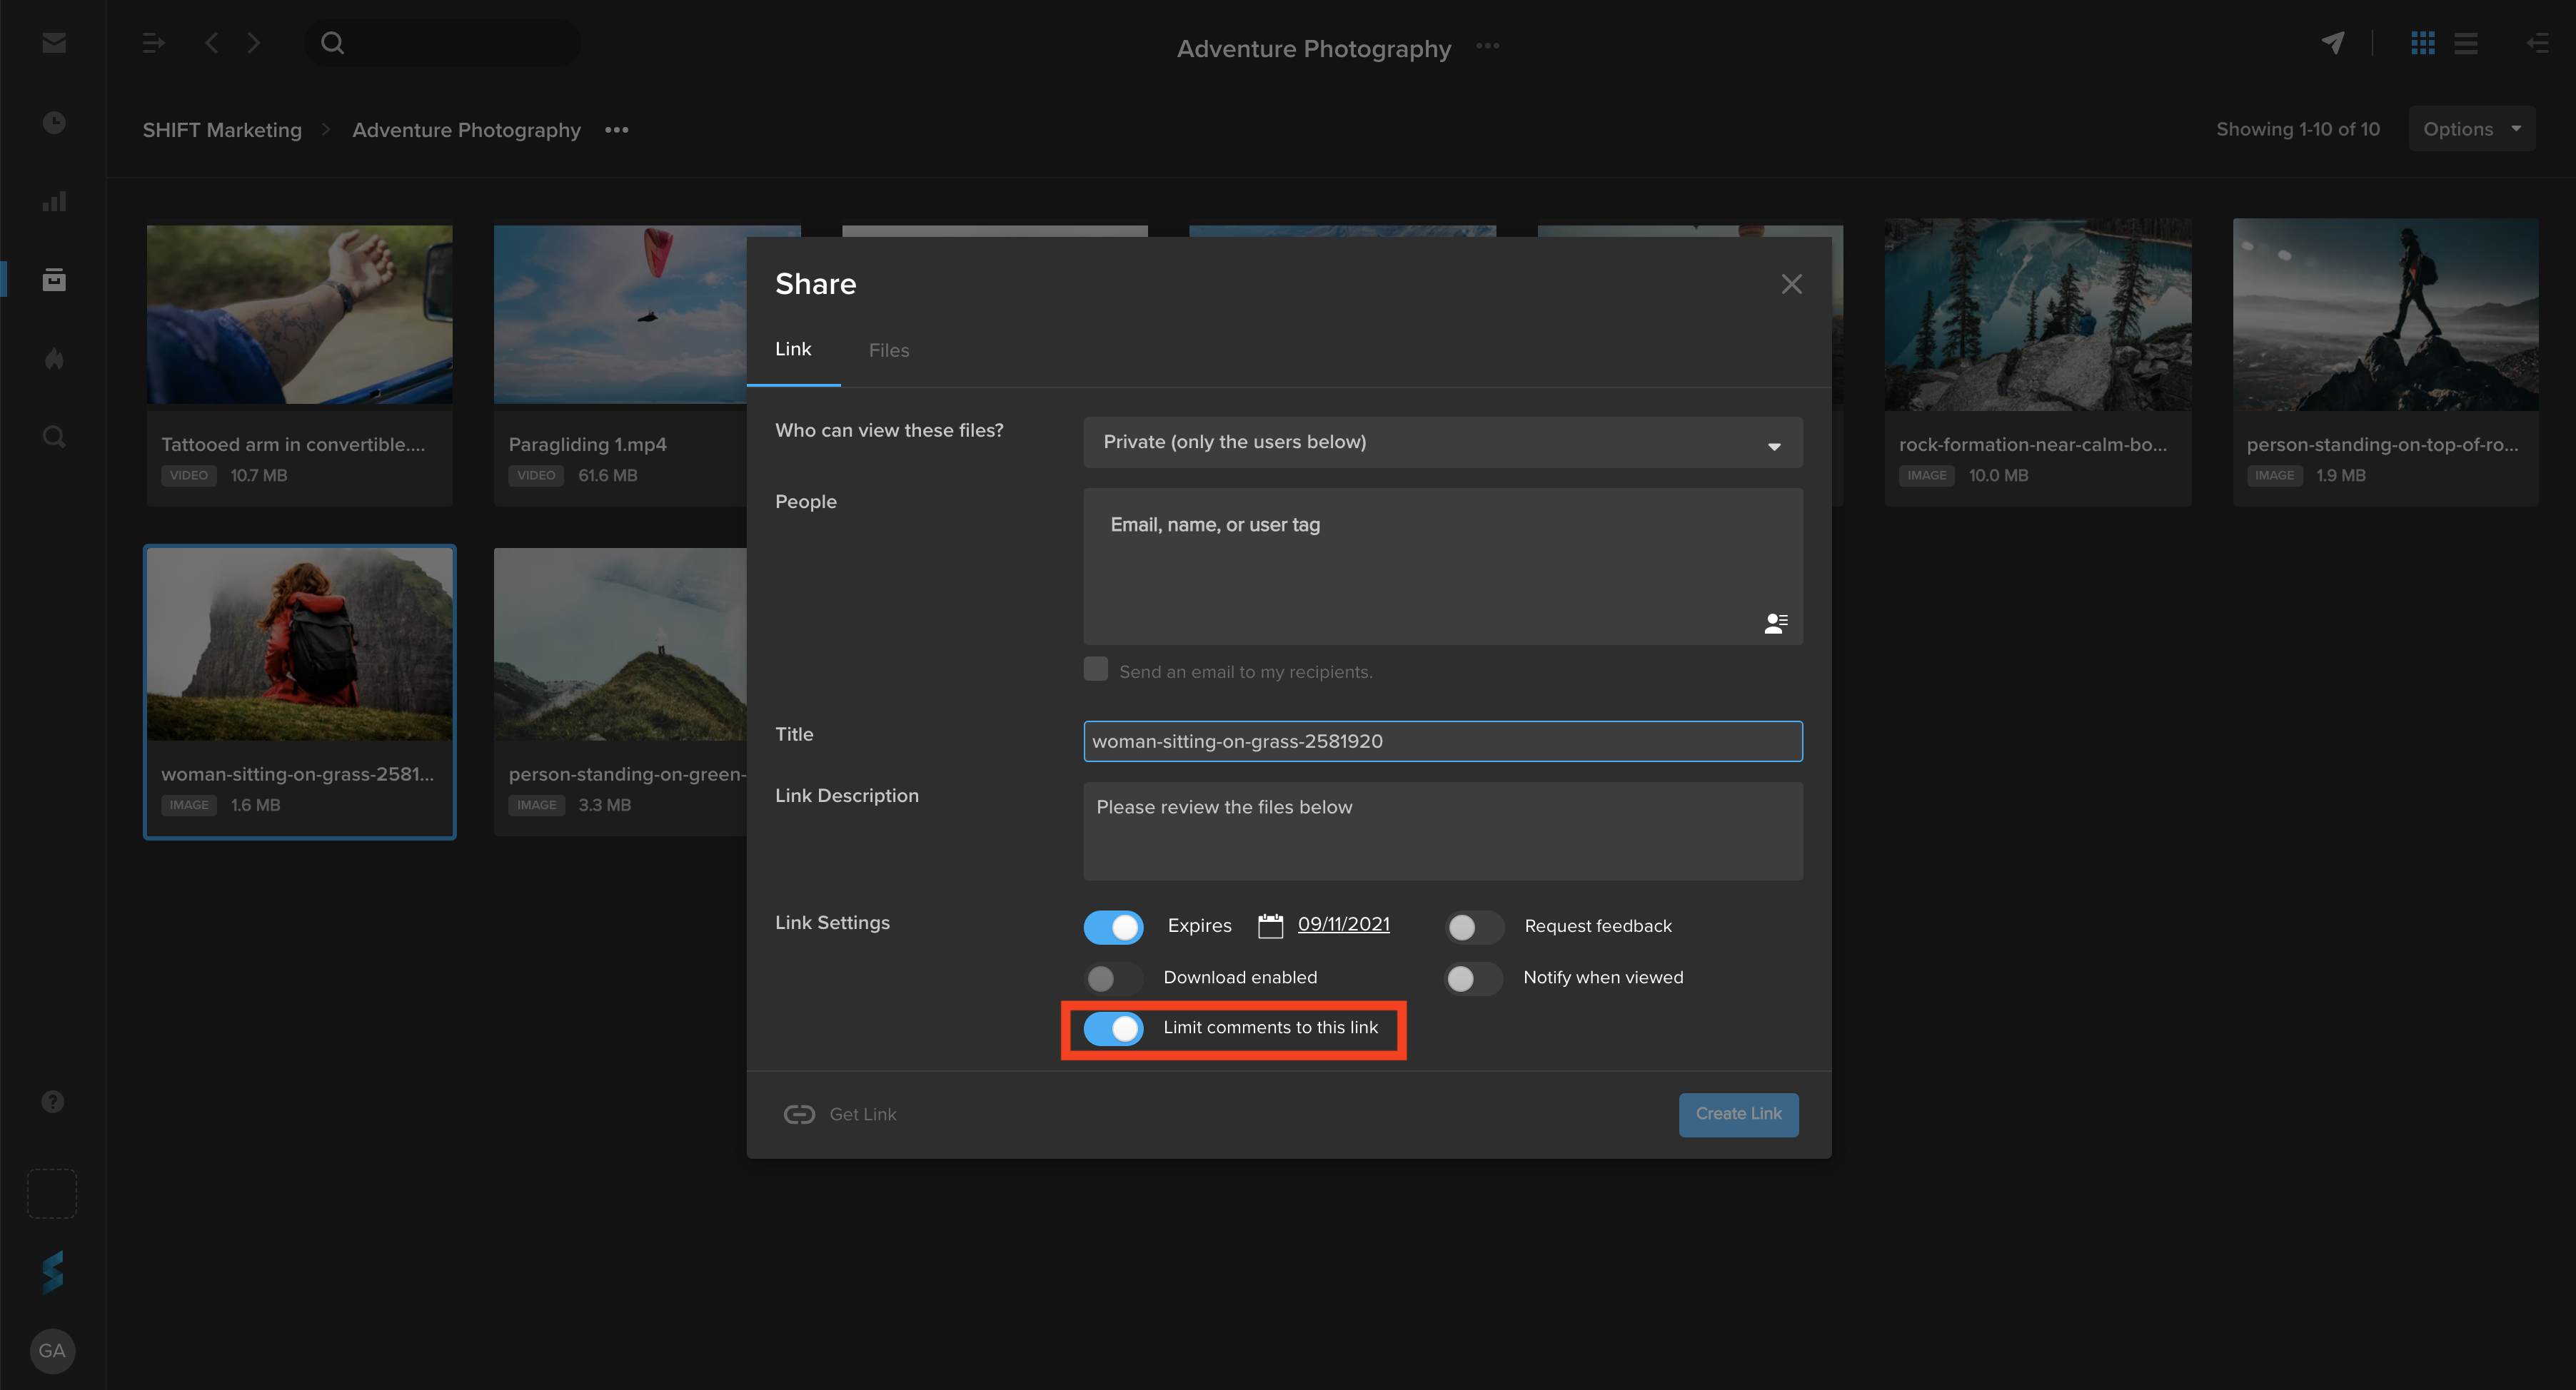The width and height of the screenshot is (2576, 1390).
Task: Open the analytics bar chart sidebar icon
Action: (54, 201)
